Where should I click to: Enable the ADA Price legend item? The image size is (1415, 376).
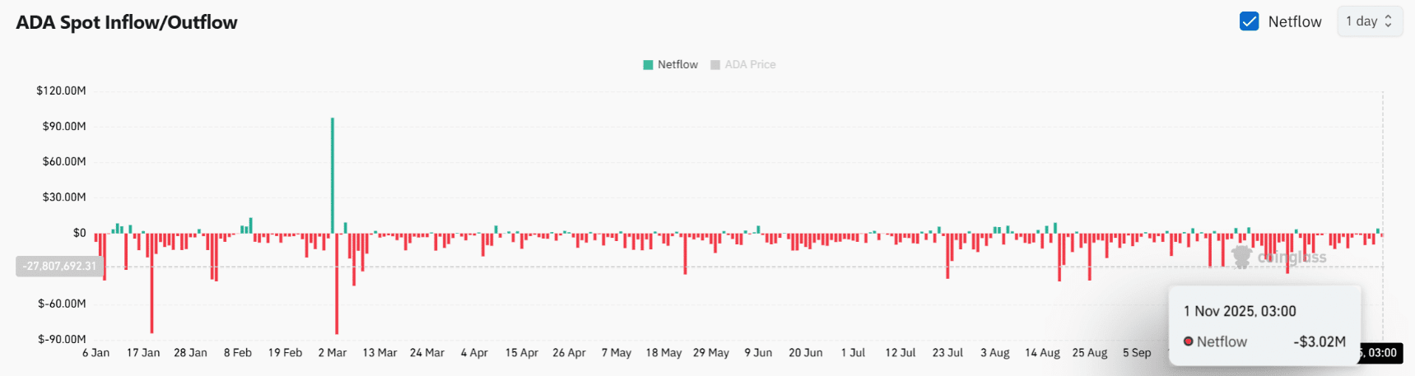click(750, 64)
